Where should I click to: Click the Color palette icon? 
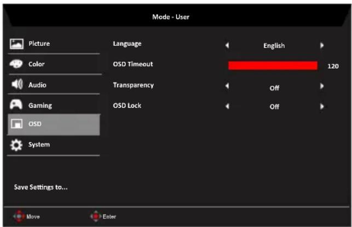16,64
